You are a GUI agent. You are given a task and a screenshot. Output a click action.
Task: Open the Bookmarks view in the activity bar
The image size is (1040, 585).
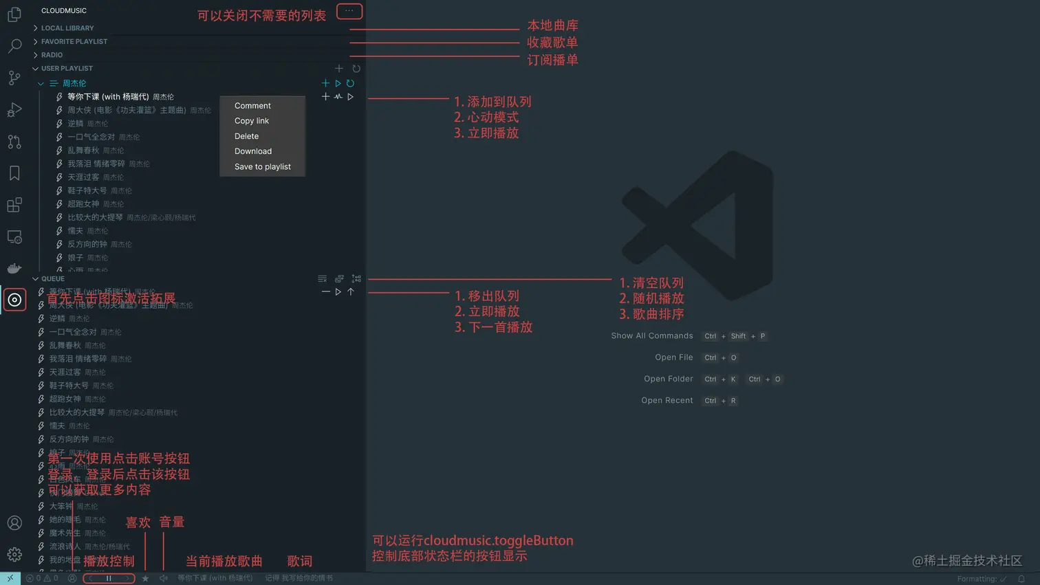tap(14, 173)
